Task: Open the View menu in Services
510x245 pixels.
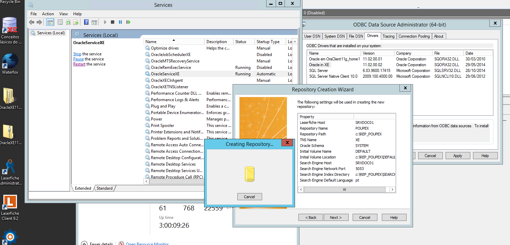Action: click(63, 14)
